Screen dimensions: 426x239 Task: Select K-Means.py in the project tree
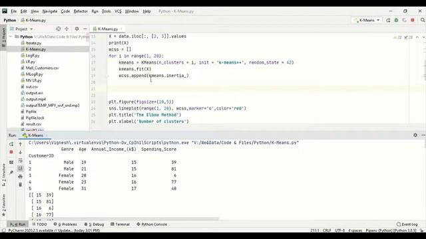click(35, 49)
